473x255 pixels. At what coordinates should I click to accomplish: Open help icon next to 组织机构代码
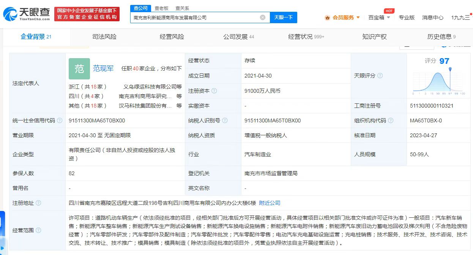pos(391,120)
